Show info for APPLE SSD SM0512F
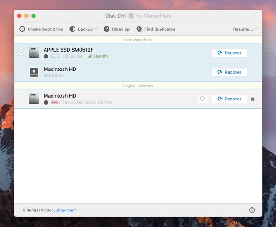 tap(46, 56)
